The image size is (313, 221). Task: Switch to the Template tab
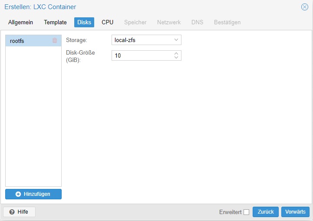(x=55, y=23)
